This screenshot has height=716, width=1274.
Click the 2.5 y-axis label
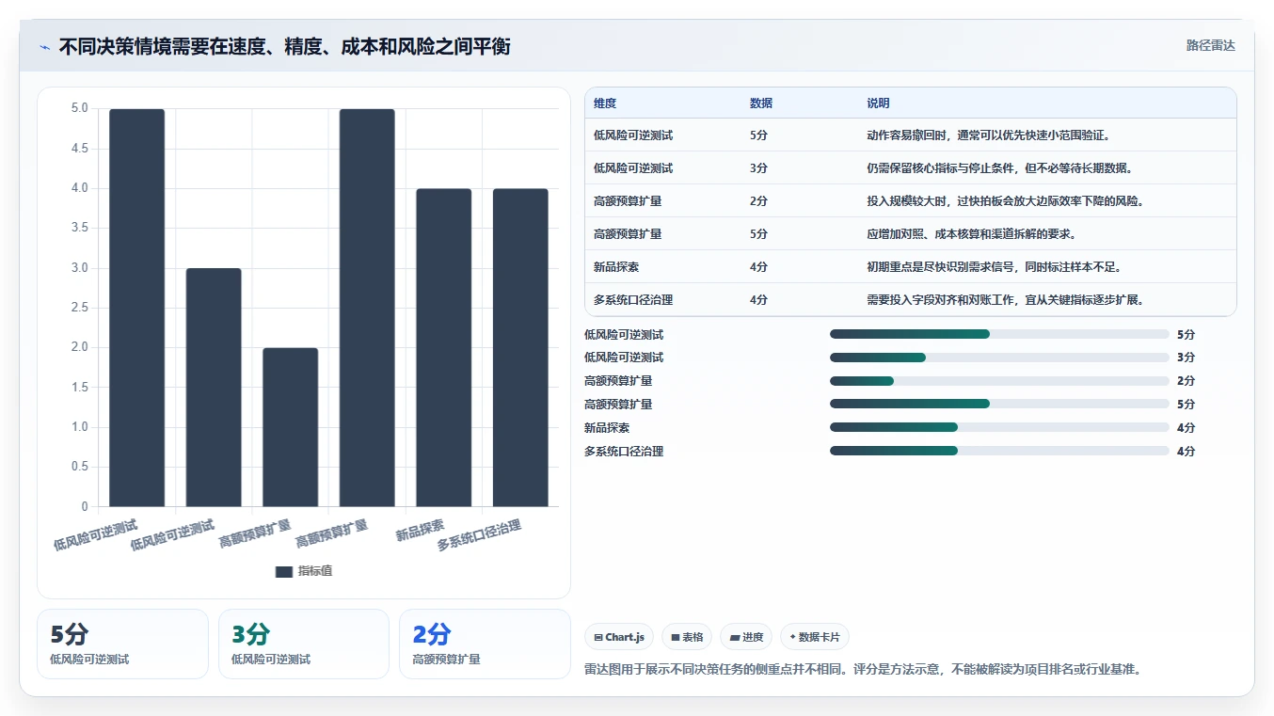pos(80,308)
